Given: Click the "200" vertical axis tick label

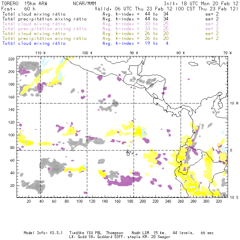Looking at the screenshot, I should click(11, 72).
